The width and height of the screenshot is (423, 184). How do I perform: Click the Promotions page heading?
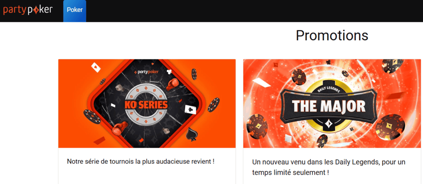[x=332, y=35]
